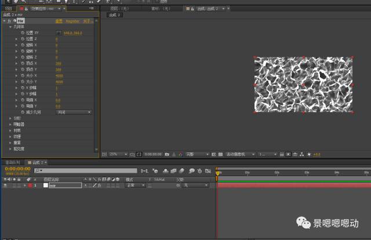
Task: Toggle quality switch on mir layer
Action: pos(94,186)
